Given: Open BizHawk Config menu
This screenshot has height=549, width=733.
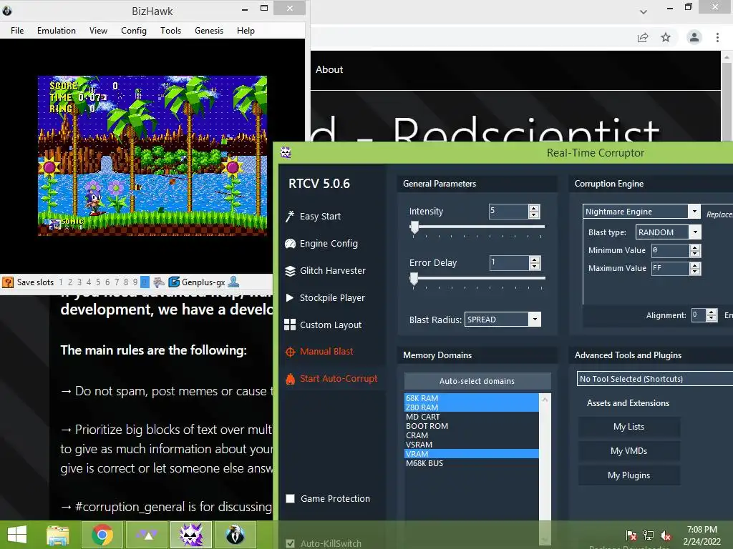Looking at the screenshot, I should (134, 30).
